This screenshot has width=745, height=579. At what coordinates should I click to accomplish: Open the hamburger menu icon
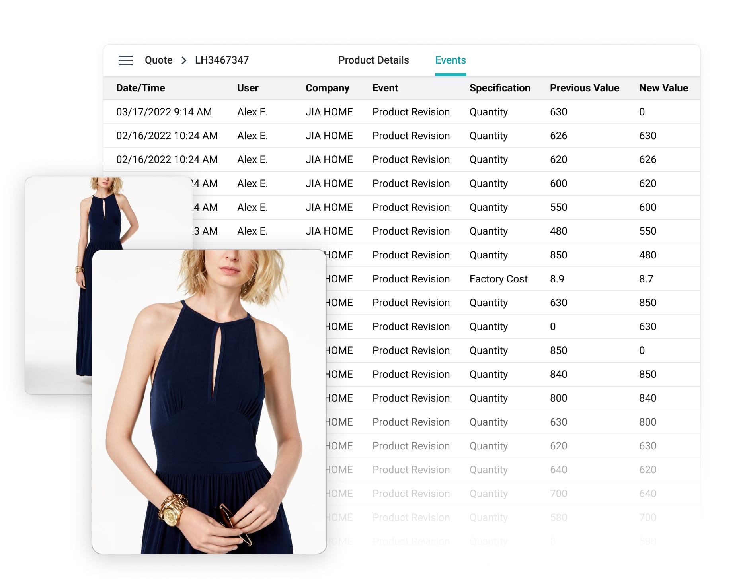126,60
